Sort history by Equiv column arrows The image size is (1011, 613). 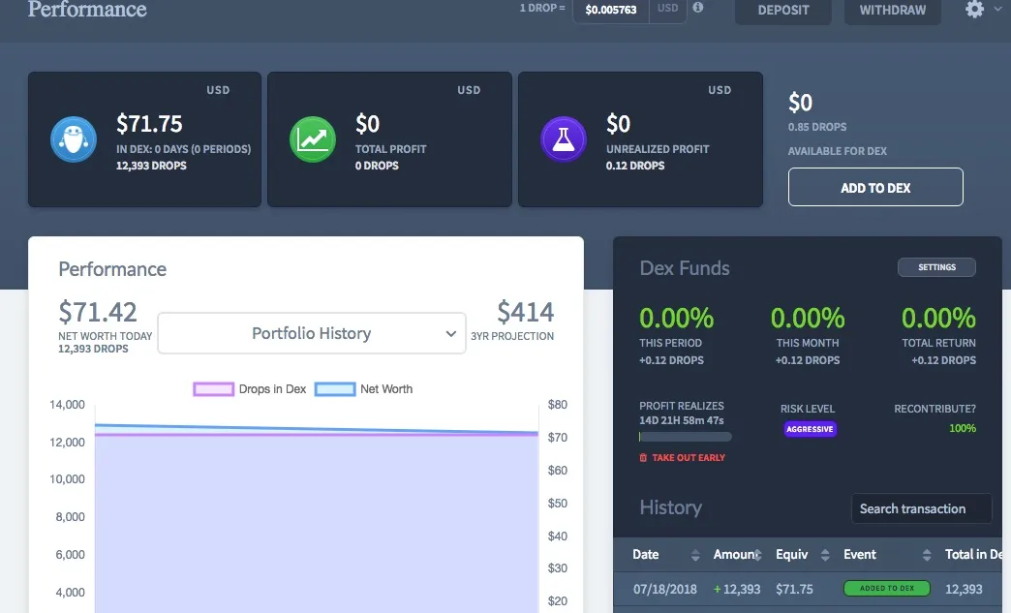[x=825, y=555]
